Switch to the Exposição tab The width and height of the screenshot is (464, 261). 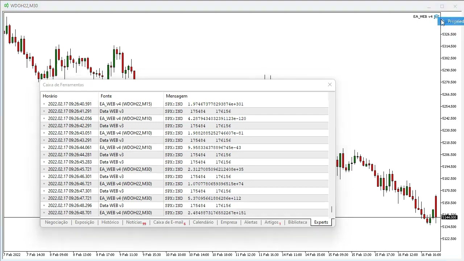point(84,222)
